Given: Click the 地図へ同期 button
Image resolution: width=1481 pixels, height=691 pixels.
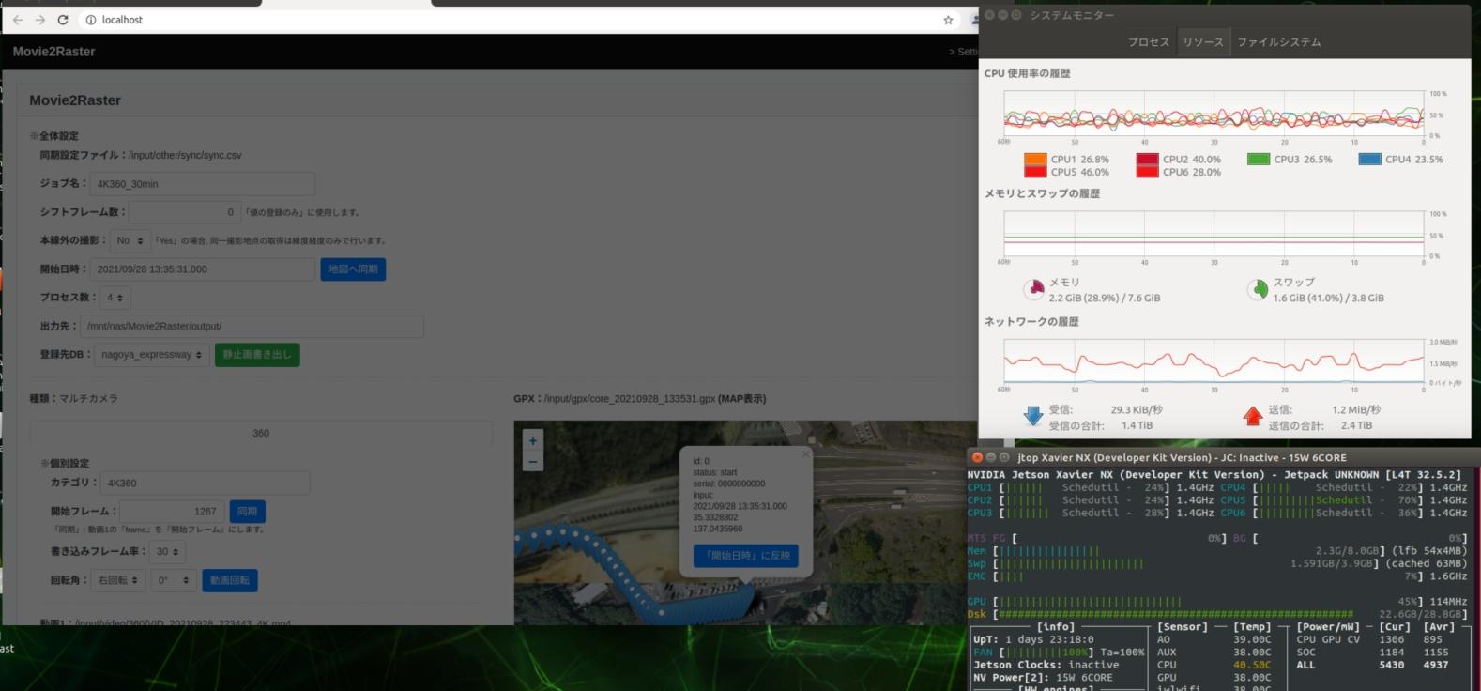Looking at the screenshot, I should pos(353,269).
